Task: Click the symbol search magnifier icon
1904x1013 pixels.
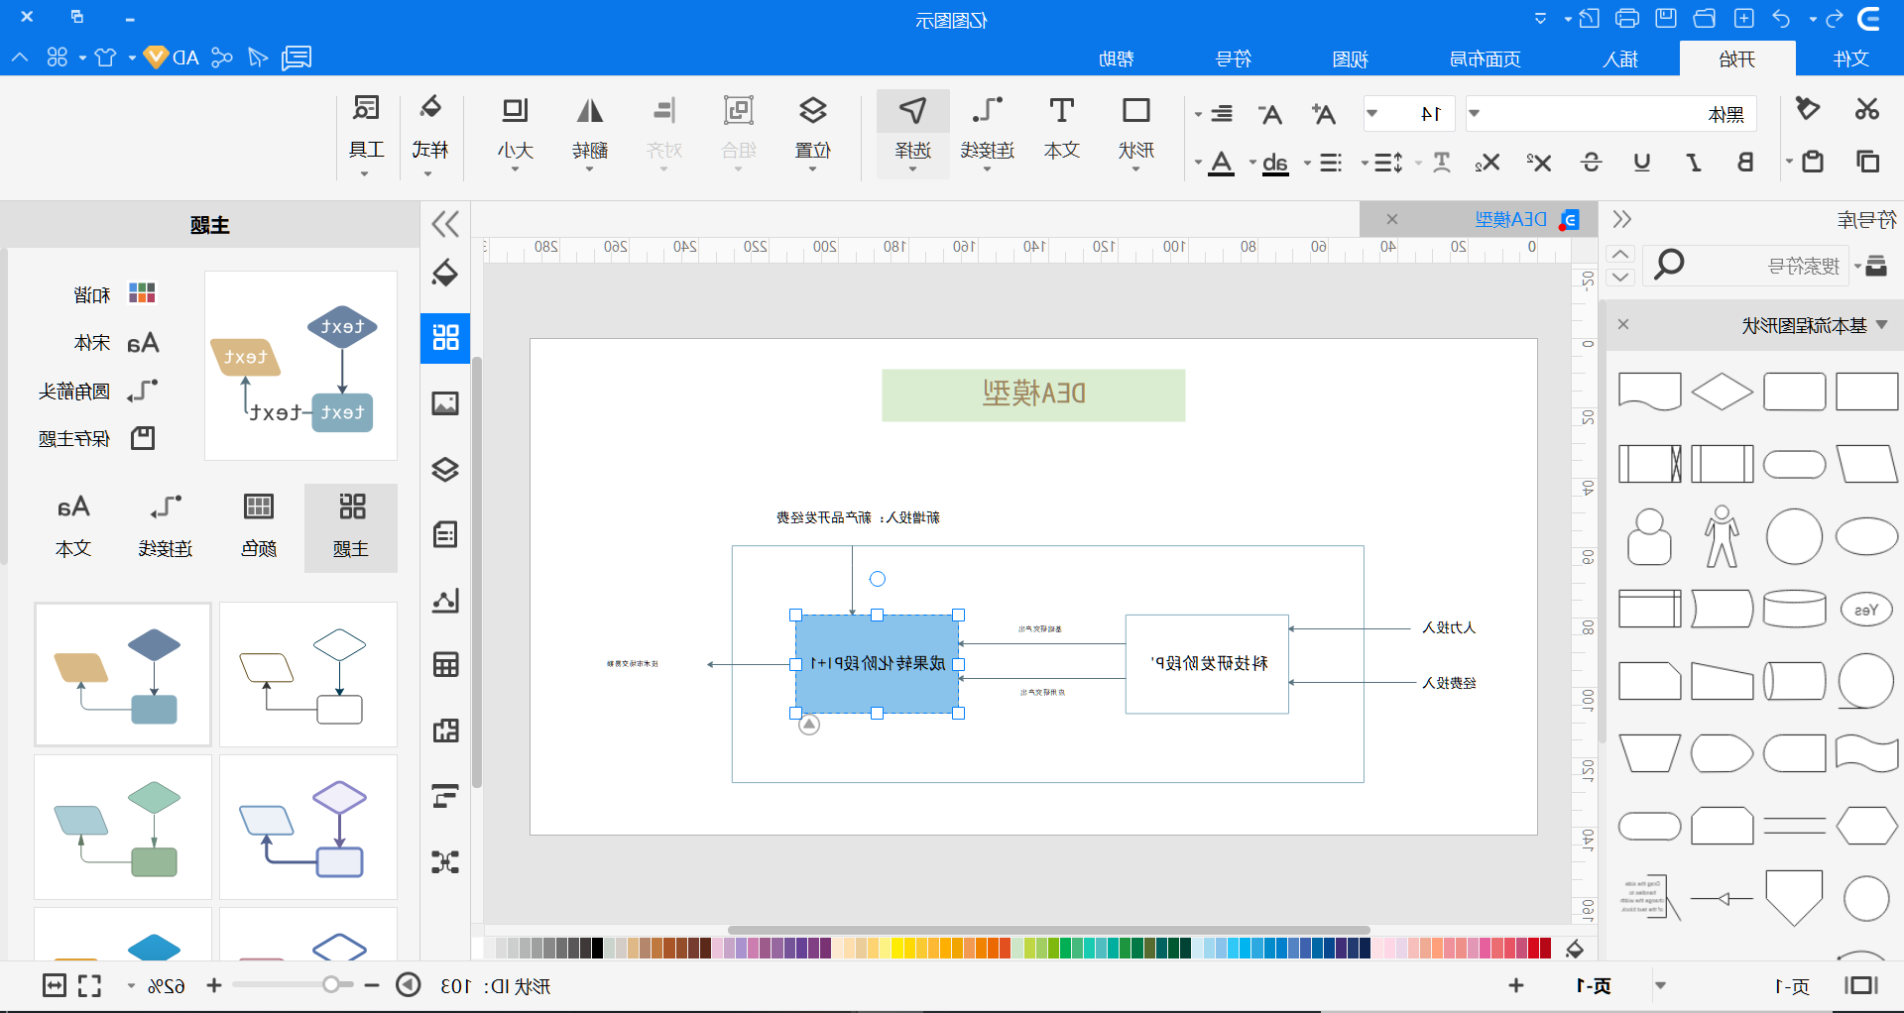Action: coord(1669,265)
